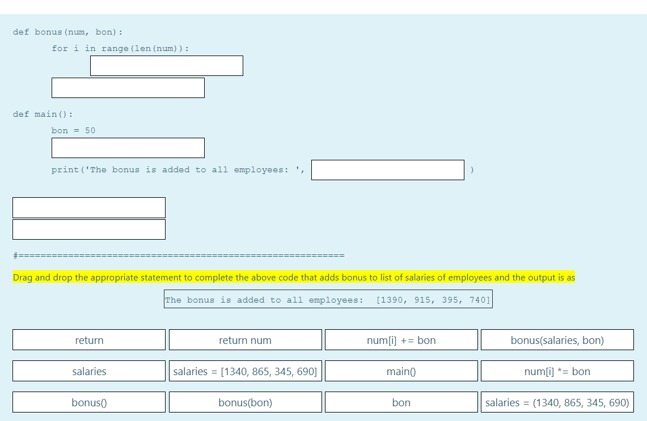Select the "salaries = [1340, 865, 345, 690]" tile

pyautogui.click(x=245, y=371)
